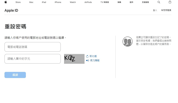The image size is (178, 103).
Task: Open the shopping bag icon
Action: click(x=170, y=2)
